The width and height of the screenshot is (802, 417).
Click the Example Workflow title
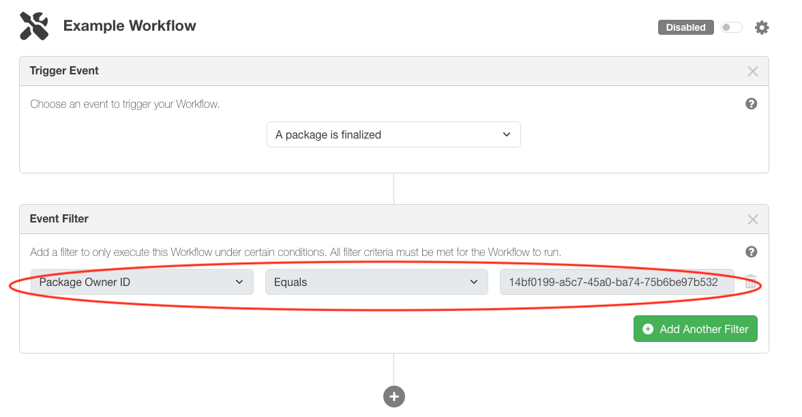click(x=130, y=27)
